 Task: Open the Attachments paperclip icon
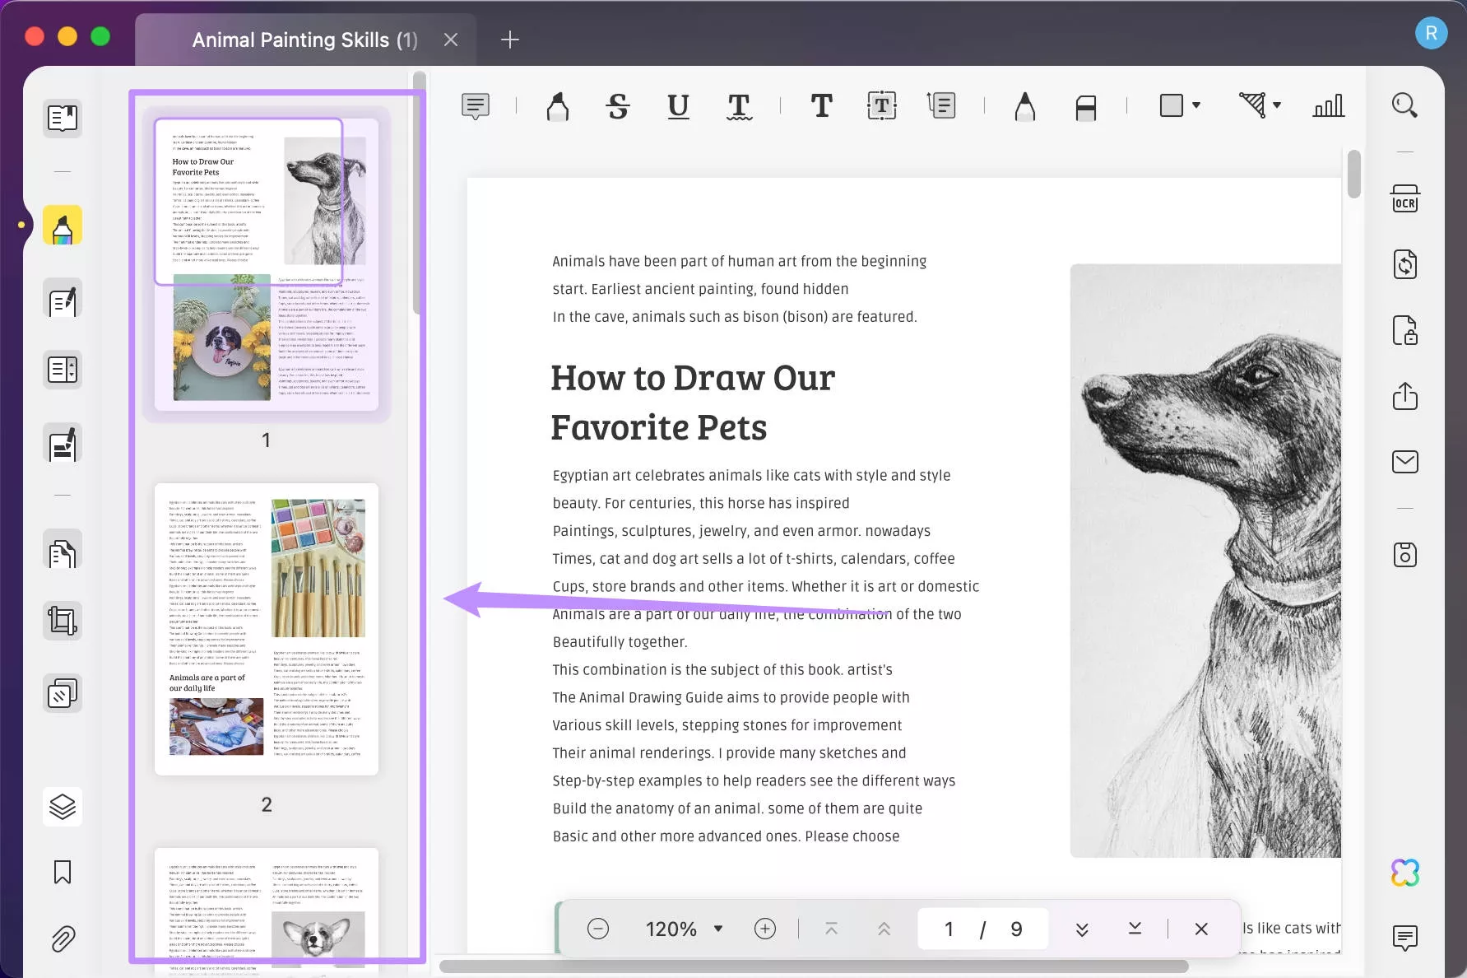(x=63, y=938)
